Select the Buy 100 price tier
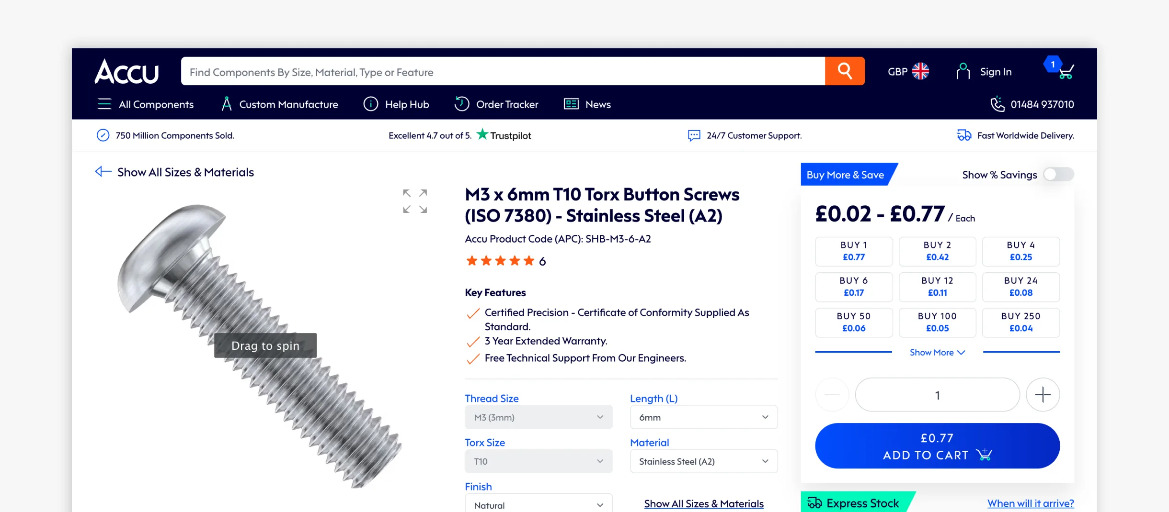Screen dimensions: 1169x512 937,322
